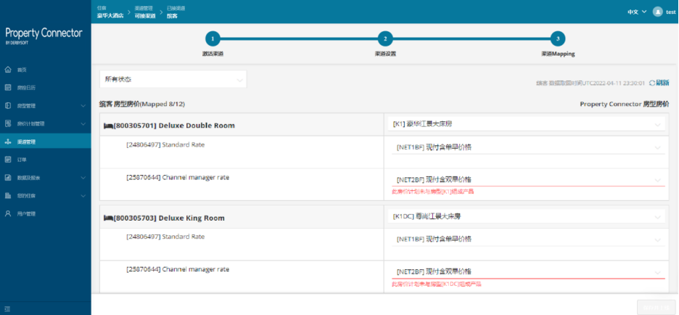Image resolution: width=679 pixels, height=315 pixels.
Task: Click the Property Connector logo
Action: pos(44,35)
